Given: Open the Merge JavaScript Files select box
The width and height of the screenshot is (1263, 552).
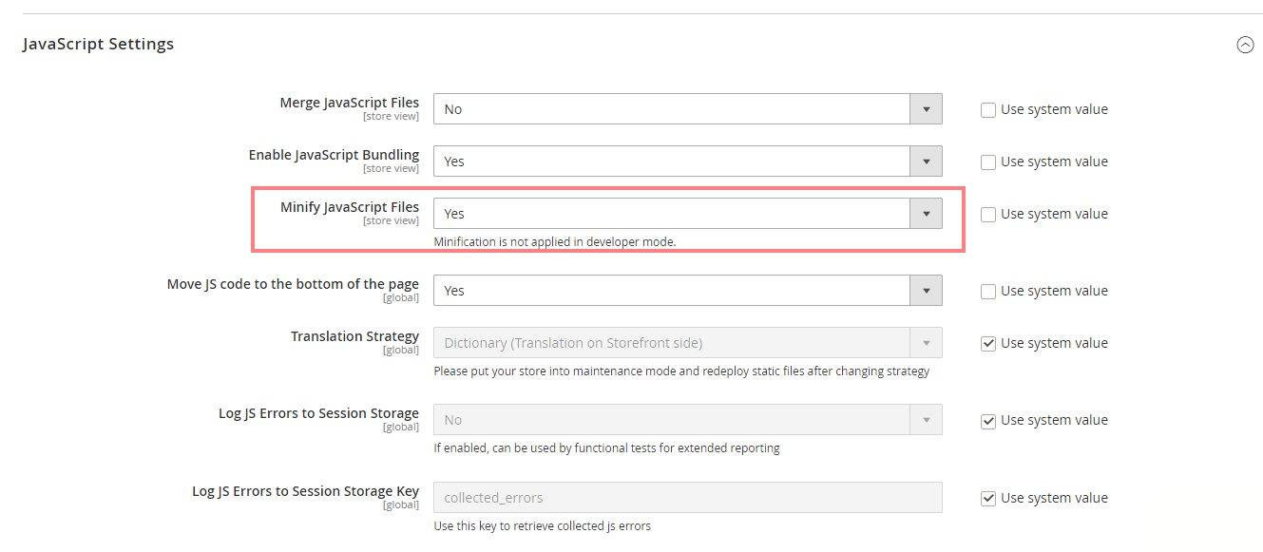Looking at the screenshot, I should coord(671,109).
